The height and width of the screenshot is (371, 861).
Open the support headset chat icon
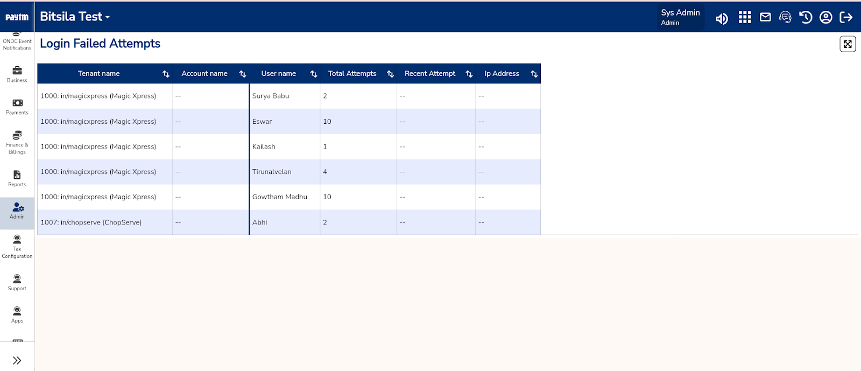coord(785,18)
